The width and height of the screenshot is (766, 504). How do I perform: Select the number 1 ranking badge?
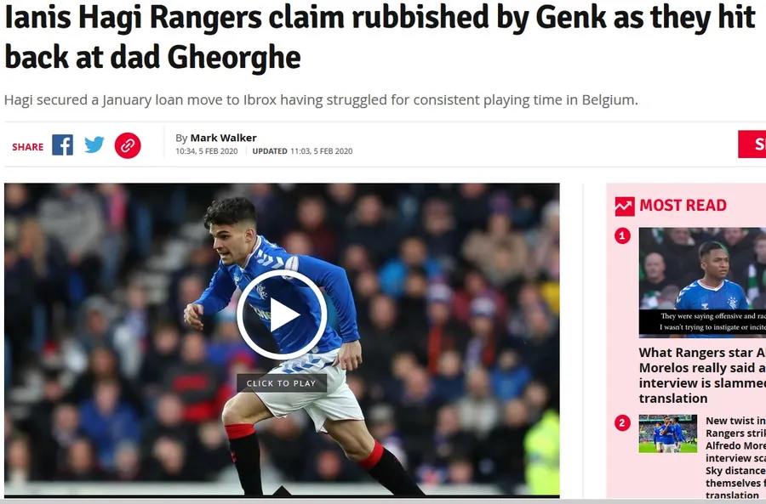tap(622, 236)
